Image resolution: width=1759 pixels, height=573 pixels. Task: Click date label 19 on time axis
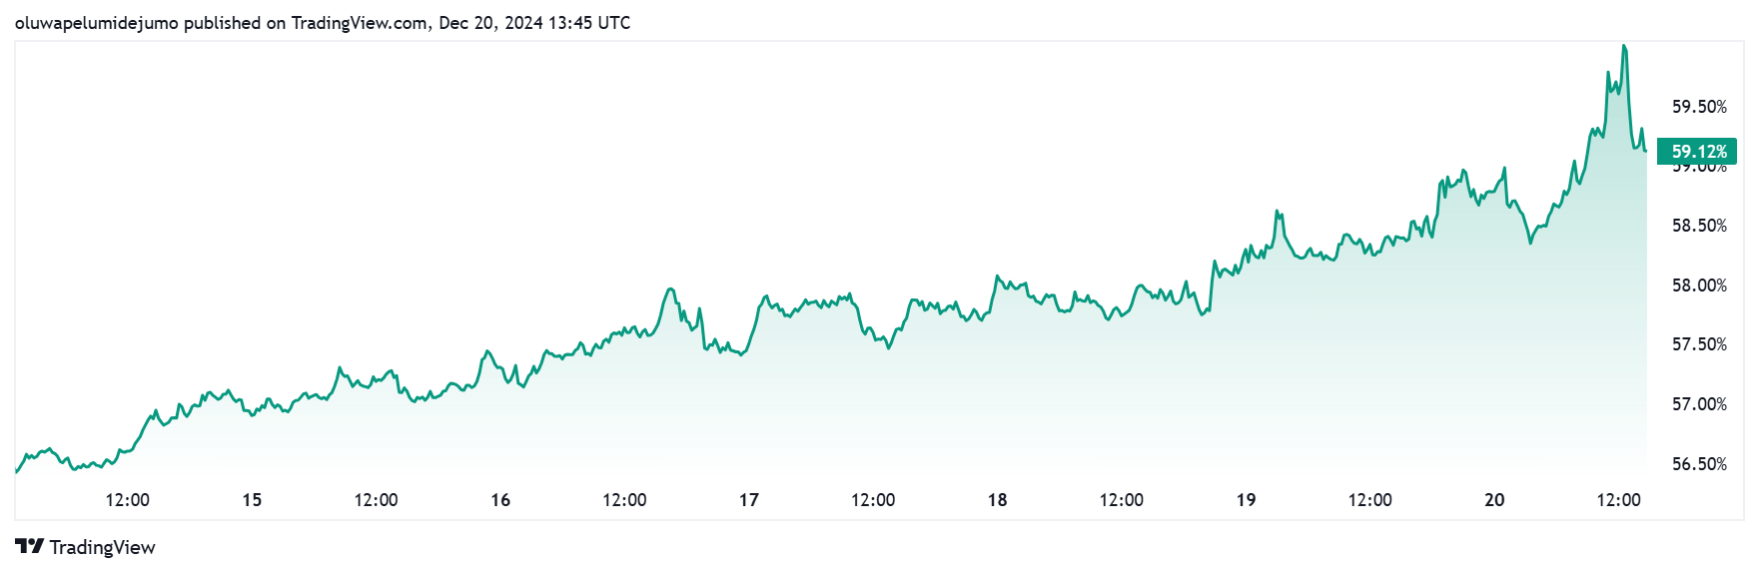tap(1246, 500)
